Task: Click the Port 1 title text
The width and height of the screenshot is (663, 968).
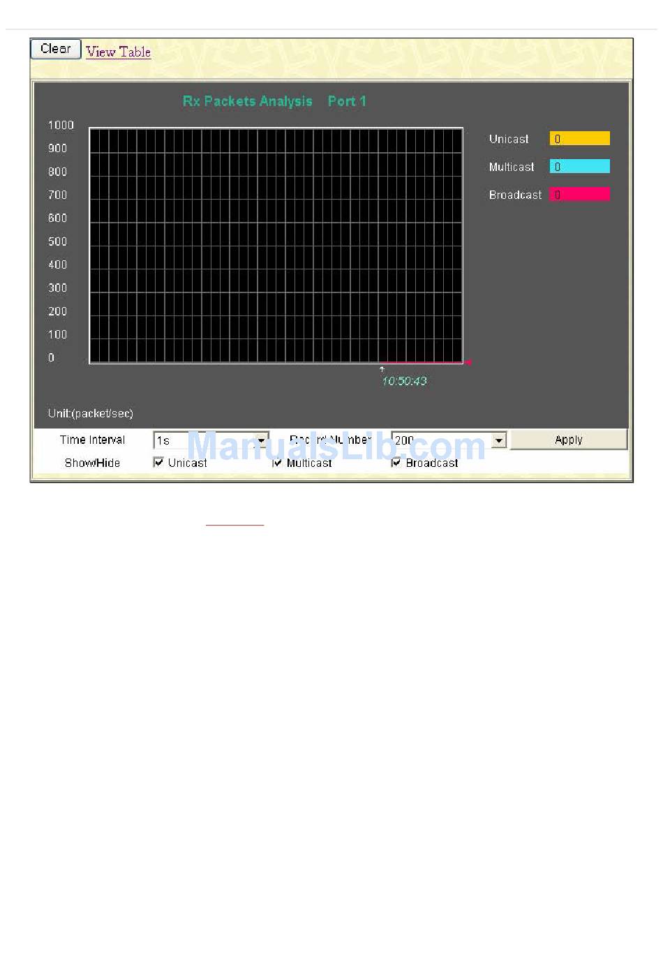Action: click(347, 101)
